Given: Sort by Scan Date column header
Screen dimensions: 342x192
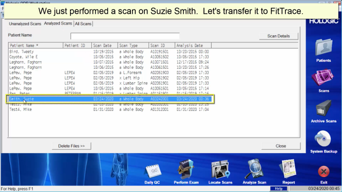Looking at the screenshot, I should (x=105, y=45).
